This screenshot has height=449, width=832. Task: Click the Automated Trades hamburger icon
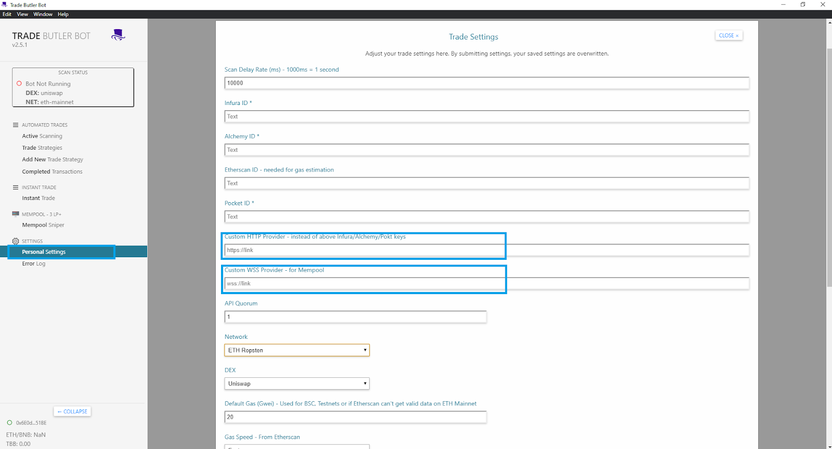point(16,125)
